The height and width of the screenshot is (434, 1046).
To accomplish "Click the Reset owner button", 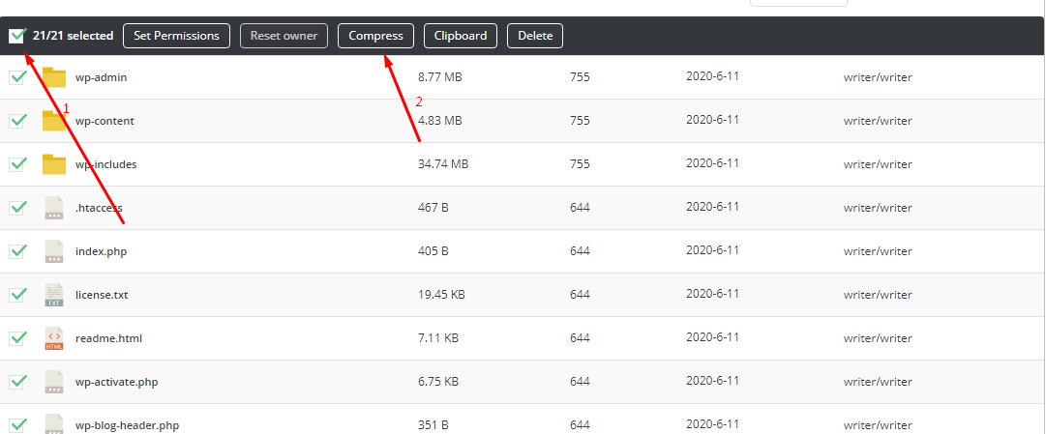I will coord(284,36).
